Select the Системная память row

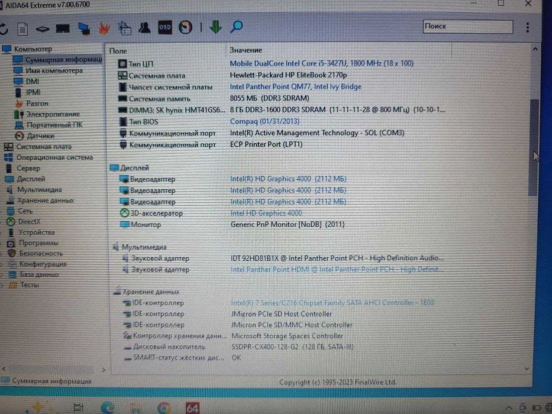[x=278, y=98]
